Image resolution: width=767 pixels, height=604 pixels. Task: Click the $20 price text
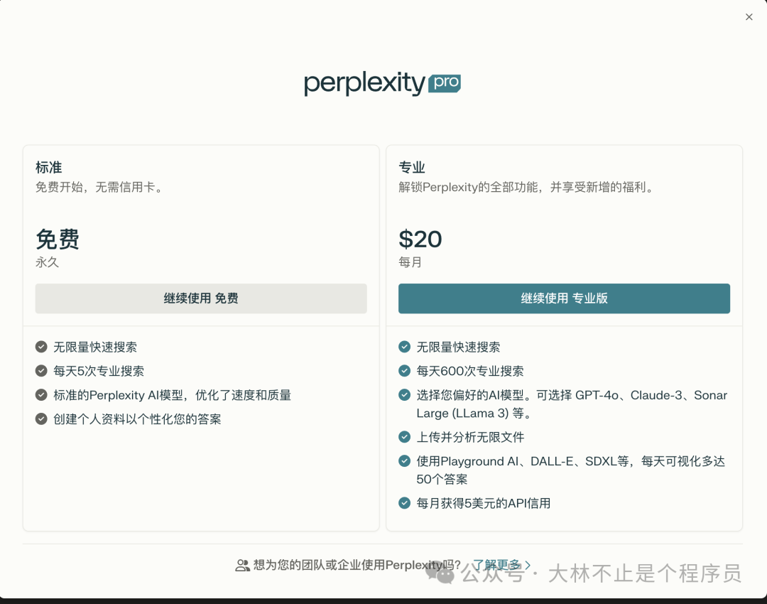click(420, 239)
